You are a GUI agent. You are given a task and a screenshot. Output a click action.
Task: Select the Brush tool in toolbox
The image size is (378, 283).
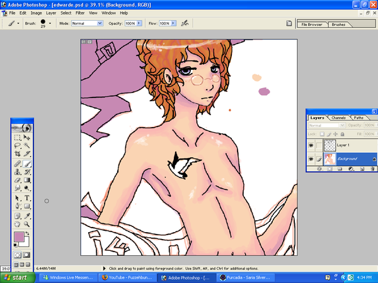tap(26, 164)
